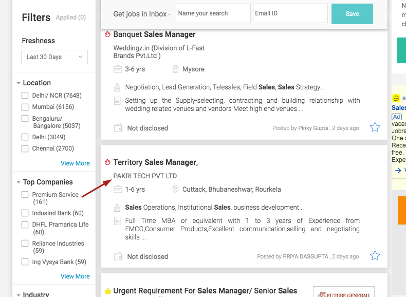Open the Urgent Requirement For Sales Manager job
The height and width of the screenshot is (297, 406).
pyautogui.click(x=205, y=291)
